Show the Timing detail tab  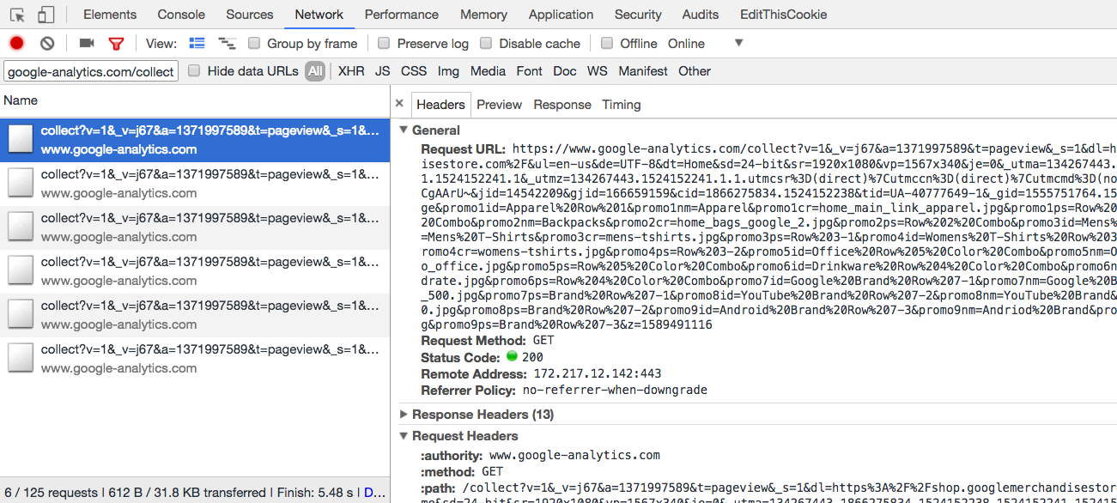pos(622,105)
